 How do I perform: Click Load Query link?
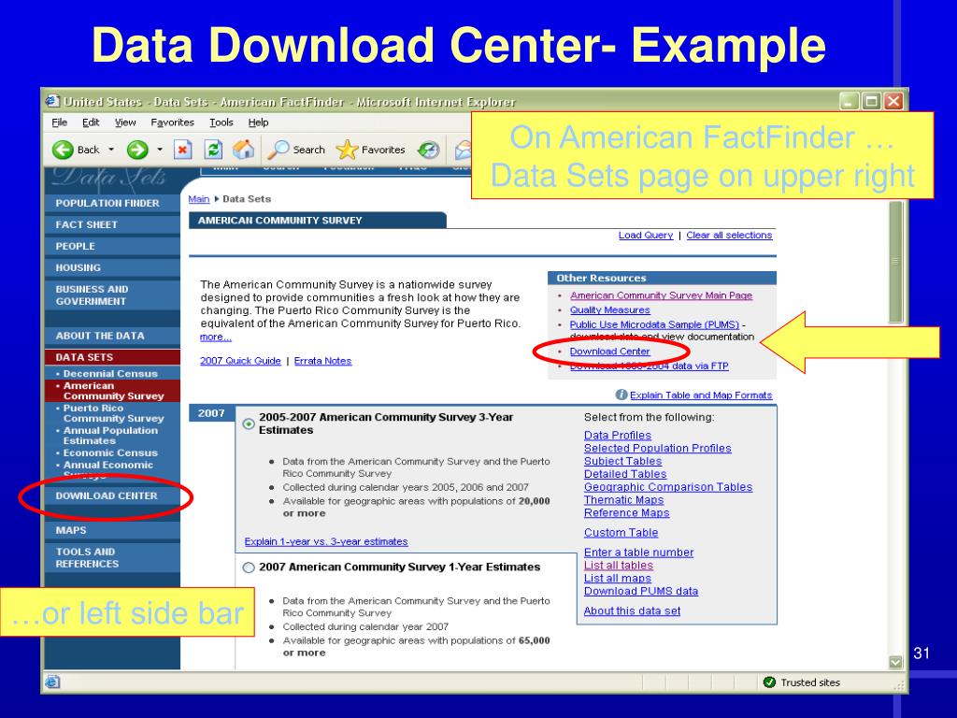tap(645, 235)
